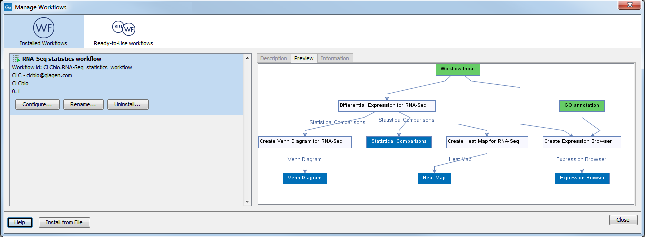Click the 0.1 version number
The width and height of the screenshot is (645, 237).
click(x=16, y=91)
